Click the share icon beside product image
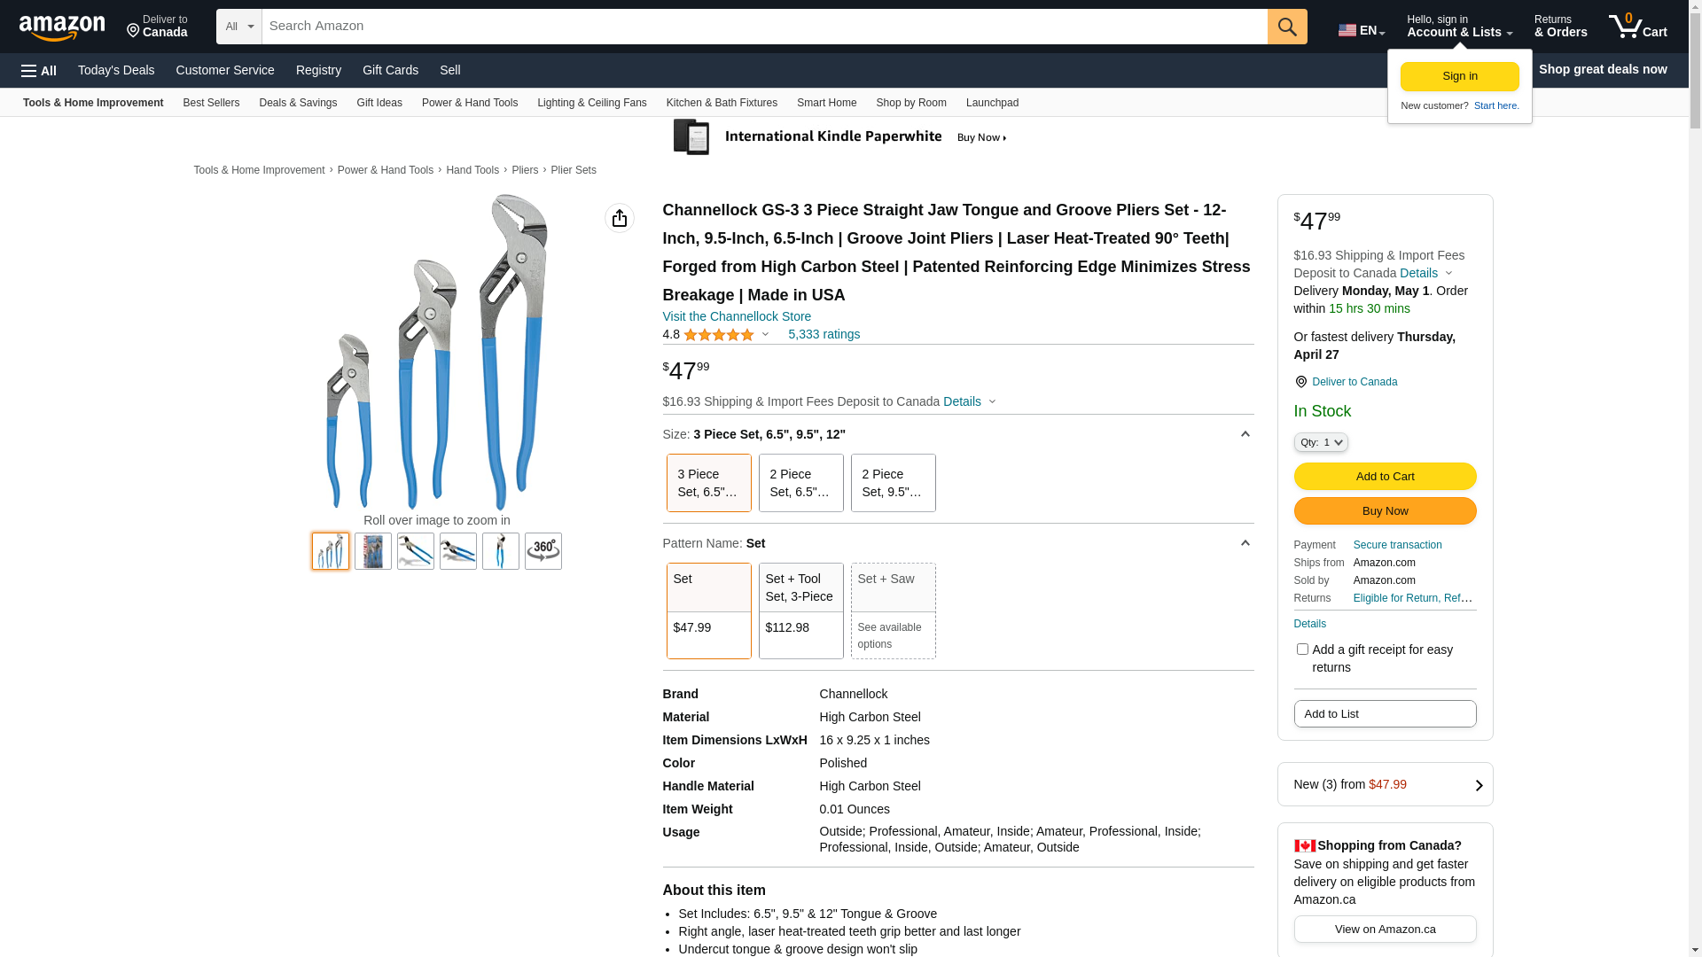Image resolution: width=1702 pixels, height=957 pixels. (x=620, y=218)
